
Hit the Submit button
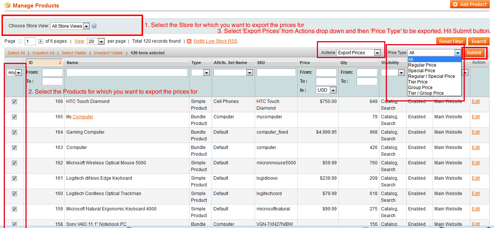(474, 52)
